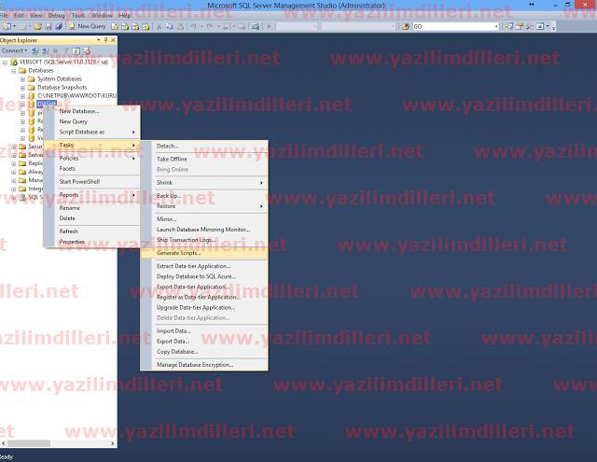597x462 pixels.
Task: Choose Copy Database option
Action: tap(204, 352)
